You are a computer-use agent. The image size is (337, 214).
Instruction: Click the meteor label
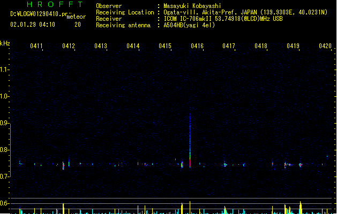point(76,17)
